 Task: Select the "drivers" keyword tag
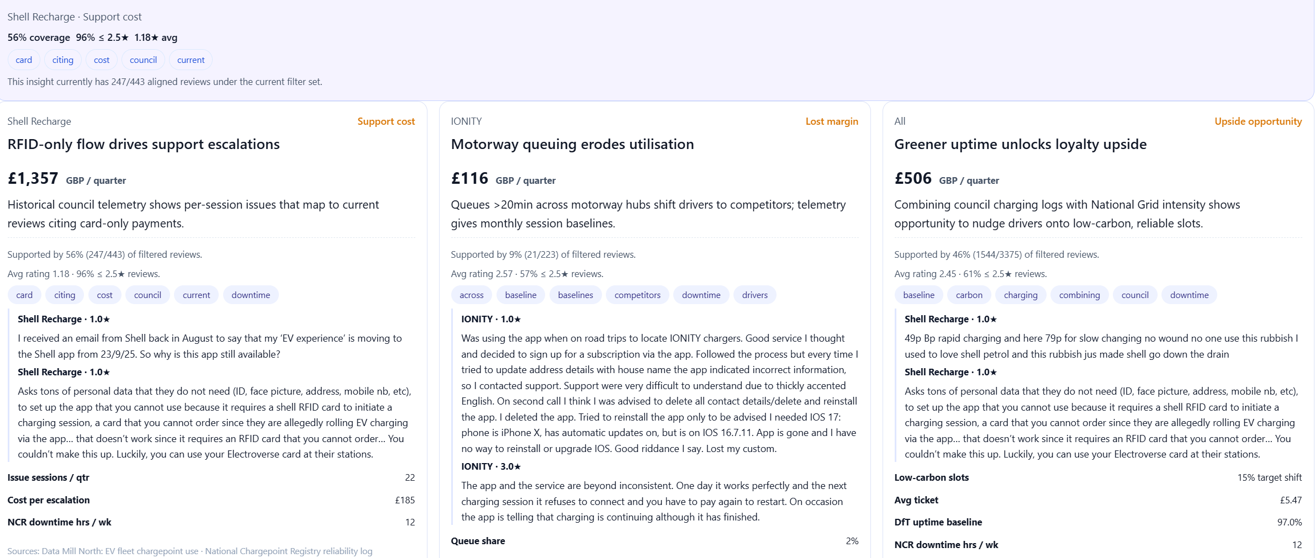(754, 295)
